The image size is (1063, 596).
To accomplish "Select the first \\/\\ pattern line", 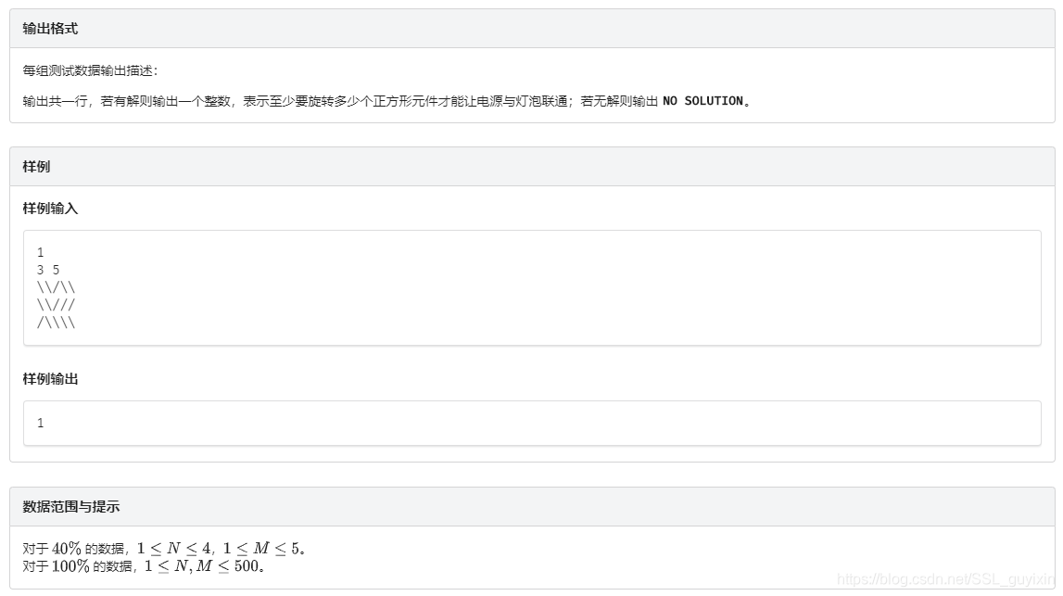I will (56, 286).
